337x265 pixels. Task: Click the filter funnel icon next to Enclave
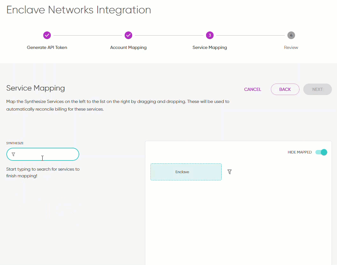coord(229,172)
